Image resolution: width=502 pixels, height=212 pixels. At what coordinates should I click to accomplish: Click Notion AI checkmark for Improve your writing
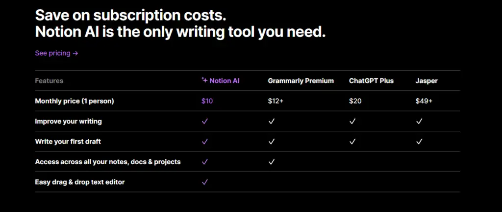tap(205, 121)
